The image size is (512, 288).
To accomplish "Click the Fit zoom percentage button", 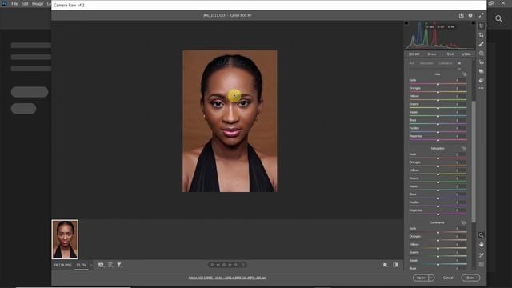I will (x=62, y=265).
